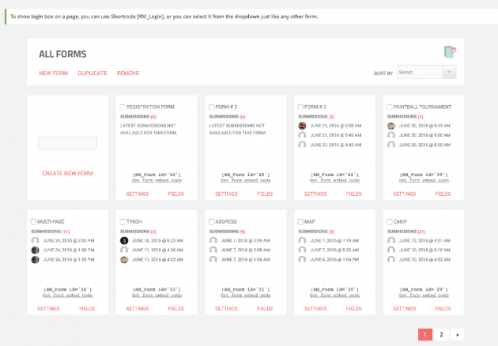
Task: Check the Camp form checkbox
Action: pos(390,221)
